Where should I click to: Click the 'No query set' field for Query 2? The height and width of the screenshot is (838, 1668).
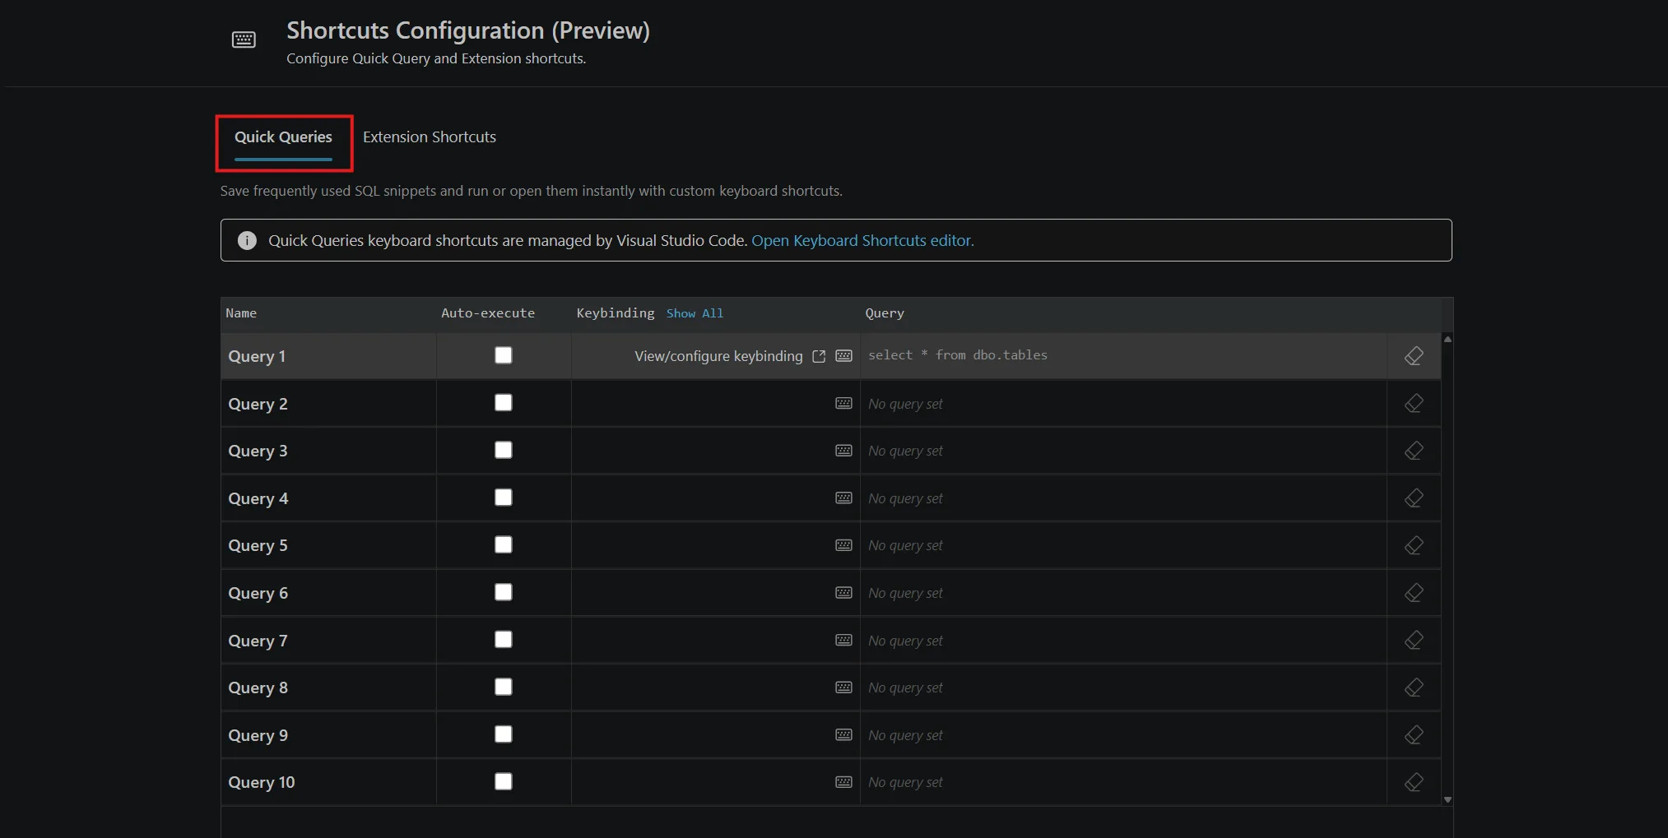click(1123, 404)
